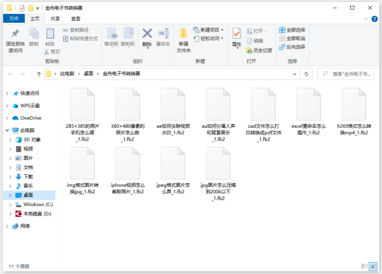Open the recent locations dropdown arrow
The width and height of the screenshot is (382, 274).
(31, 74)
